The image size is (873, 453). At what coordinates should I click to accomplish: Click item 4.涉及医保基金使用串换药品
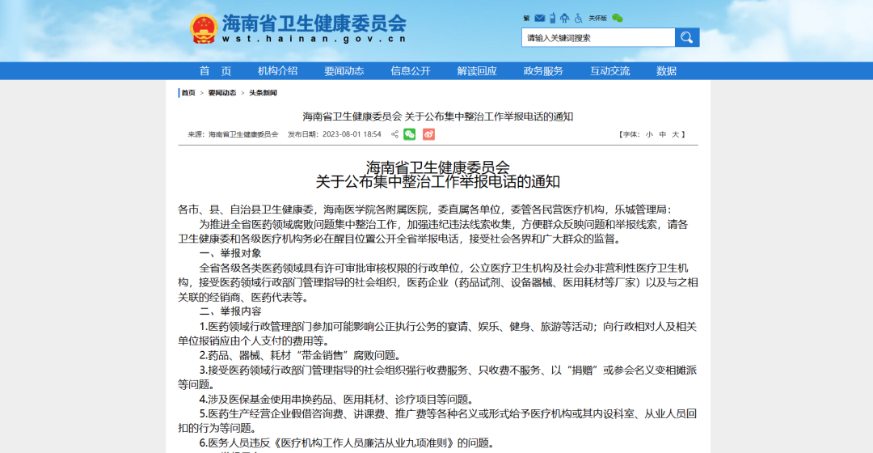coord(337,399)
